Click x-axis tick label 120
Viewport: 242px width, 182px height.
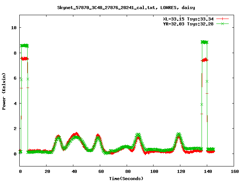point(181,171)
